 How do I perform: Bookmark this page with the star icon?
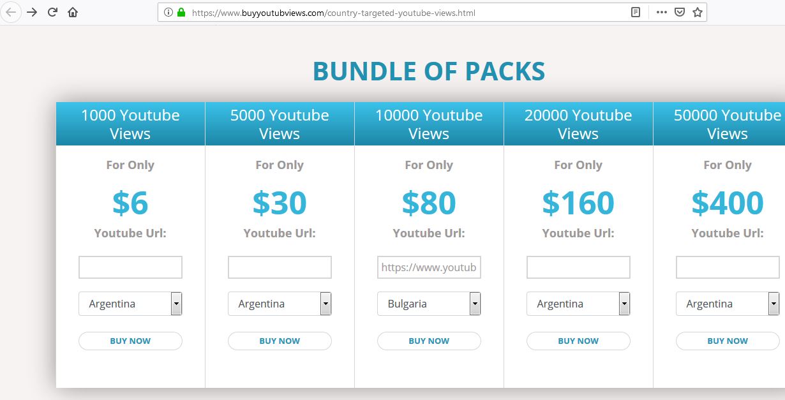click(698, 12)
